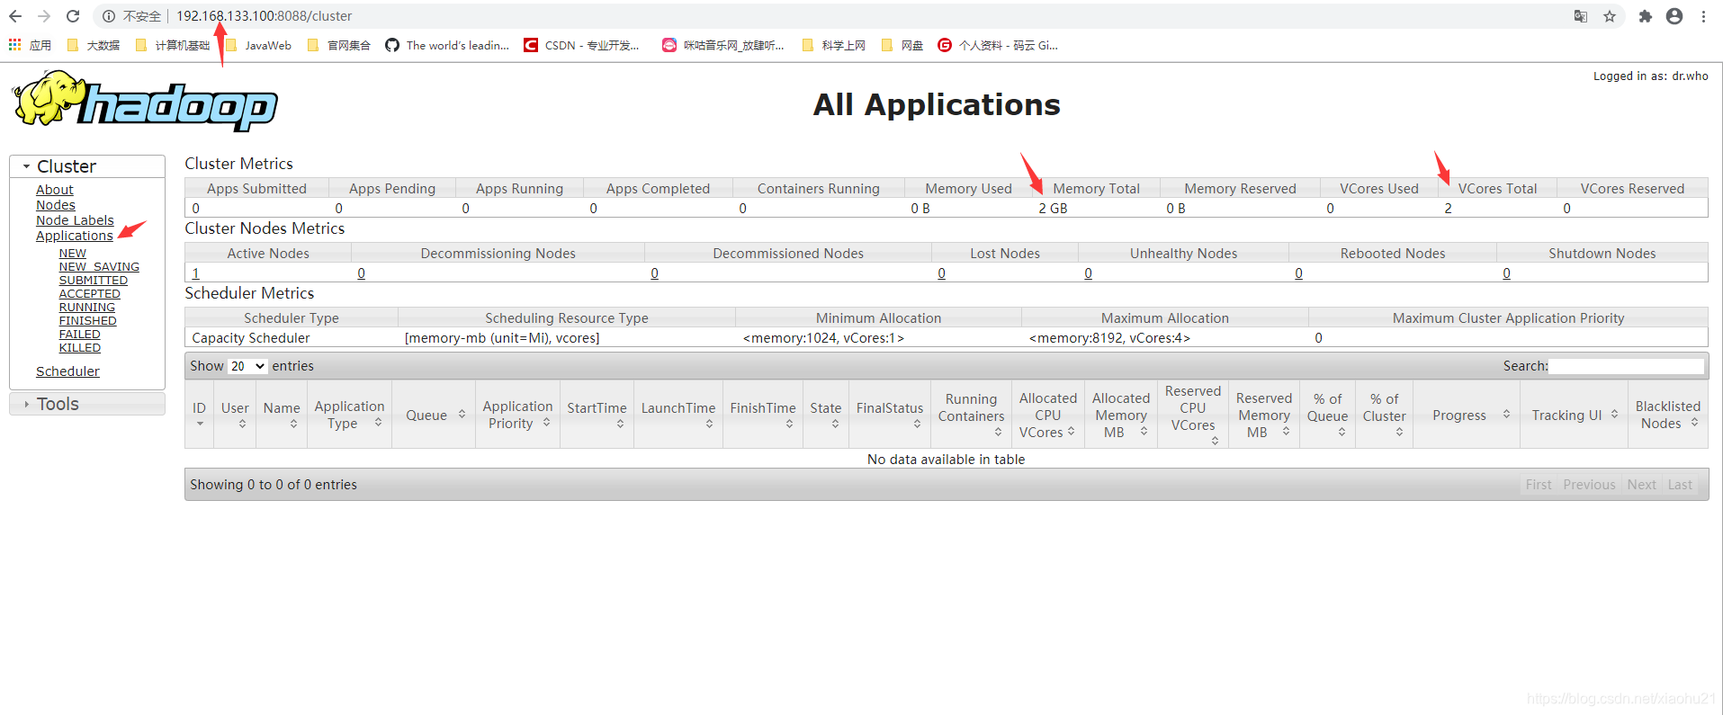1723x715 pixels.
Task: Click the Lost Nodes count link
Action: (x=941, y=273)
